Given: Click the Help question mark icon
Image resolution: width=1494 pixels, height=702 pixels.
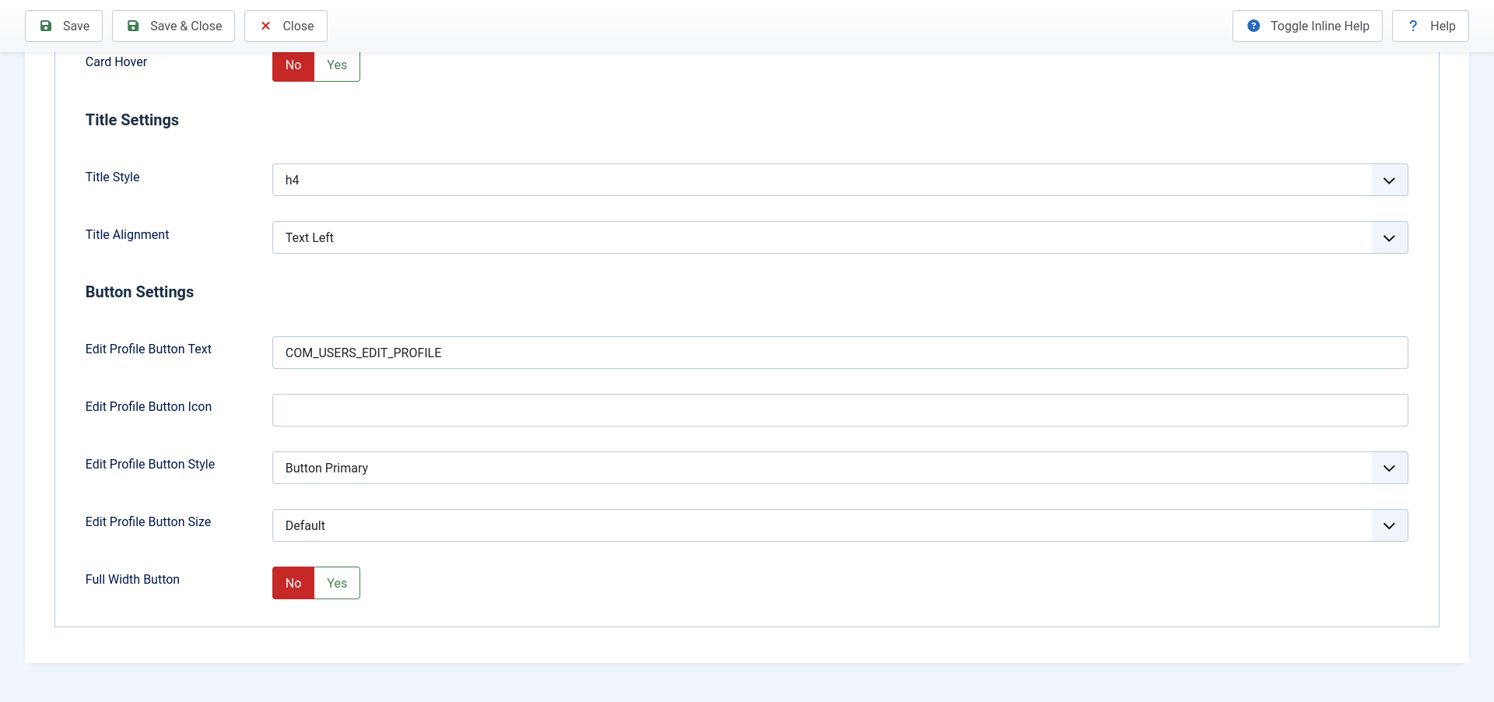Looking at the screenshot, I should [1413, 26].
